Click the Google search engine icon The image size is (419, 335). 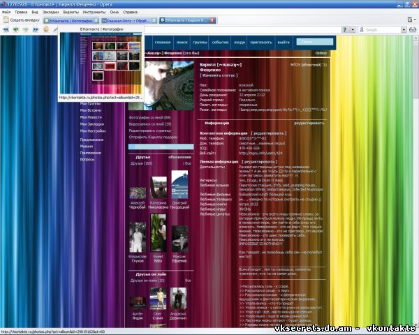(362, 30)
